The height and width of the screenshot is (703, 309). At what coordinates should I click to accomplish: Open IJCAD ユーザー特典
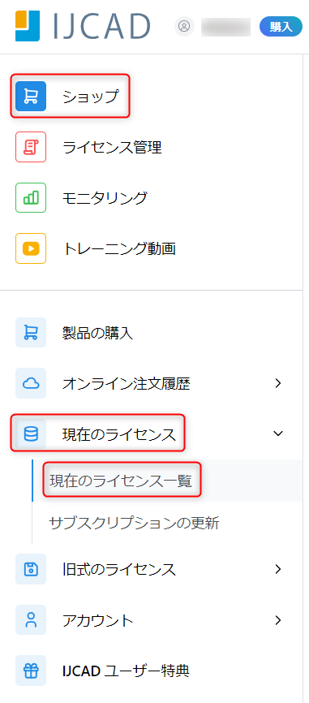coord(126,671)
